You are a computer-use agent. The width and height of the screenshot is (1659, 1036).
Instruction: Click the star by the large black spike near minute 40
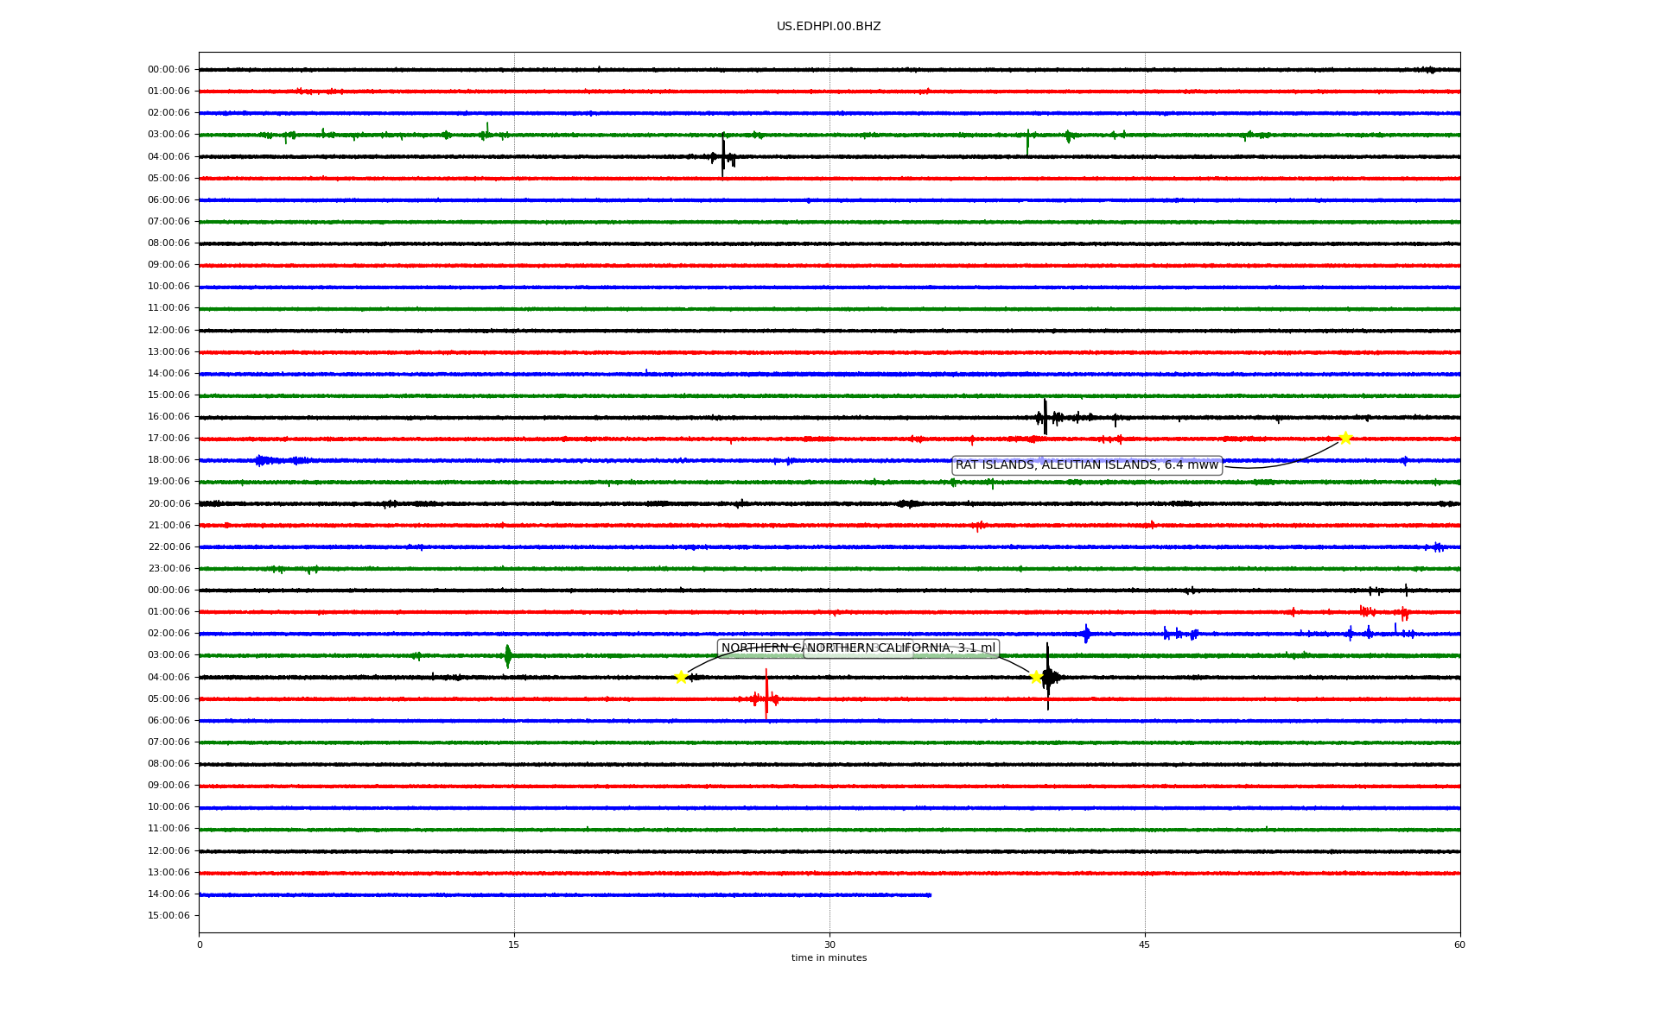pyautogui.click(x=1036, y=677)
